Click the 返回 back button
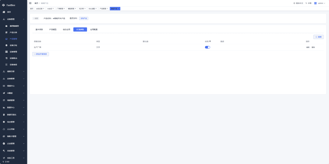The image size is (329, 164). pyautogui.click(x=36, y=19)
